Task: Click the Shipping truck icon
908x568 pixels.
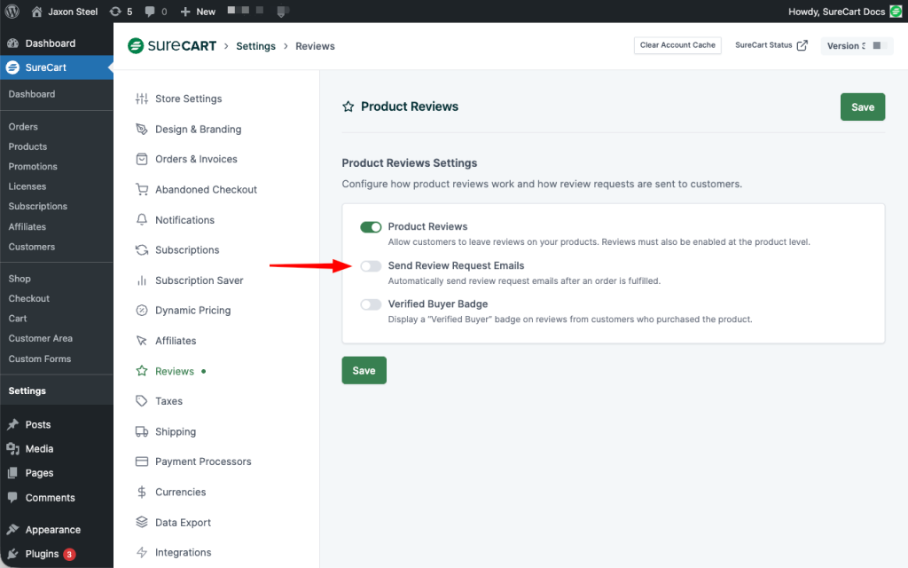Action: click(141, 431)
